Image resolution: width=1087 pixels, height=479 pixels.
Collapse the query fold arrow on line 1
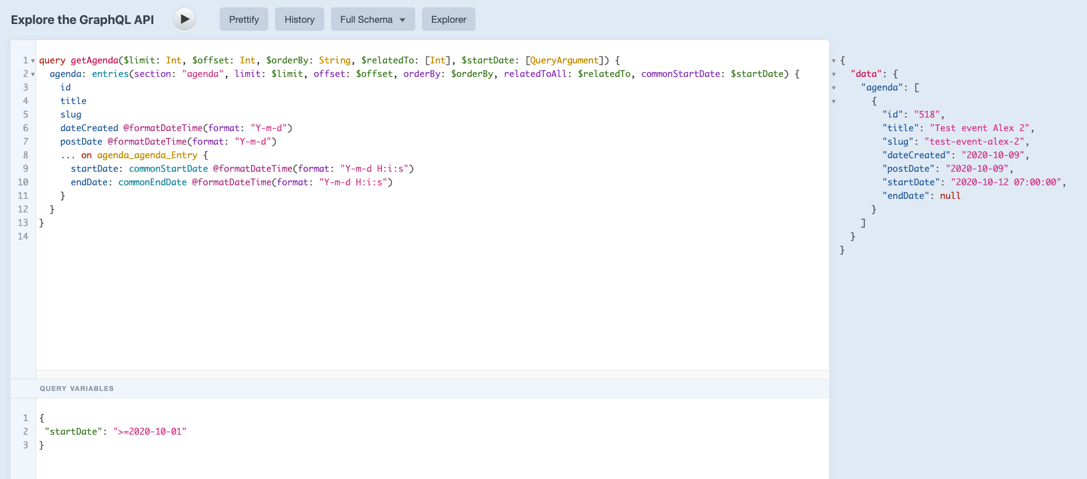point(33,61)
